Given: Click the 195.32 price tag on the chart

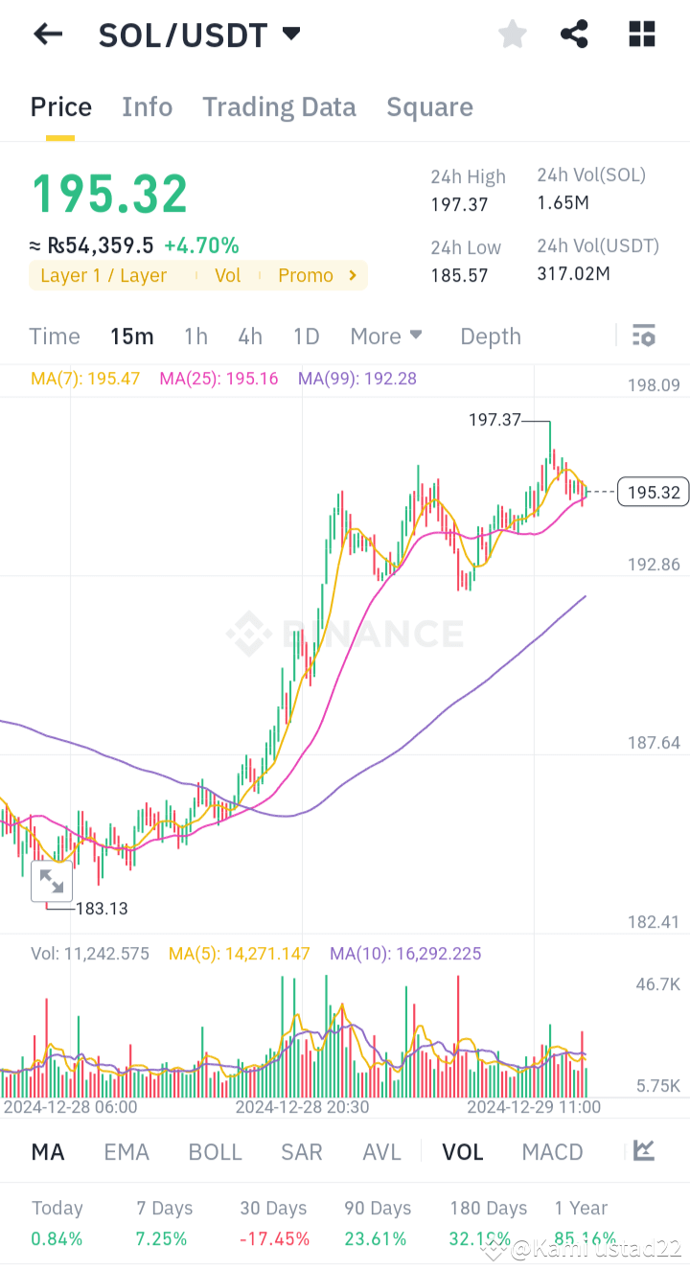Looking at the screenshot, I should 653,492.
